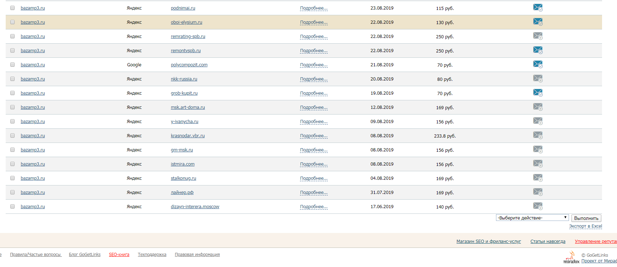Tick checkbox for istmira.com row
Viewport: 617px width, 267px height.
tap(12, 164)
